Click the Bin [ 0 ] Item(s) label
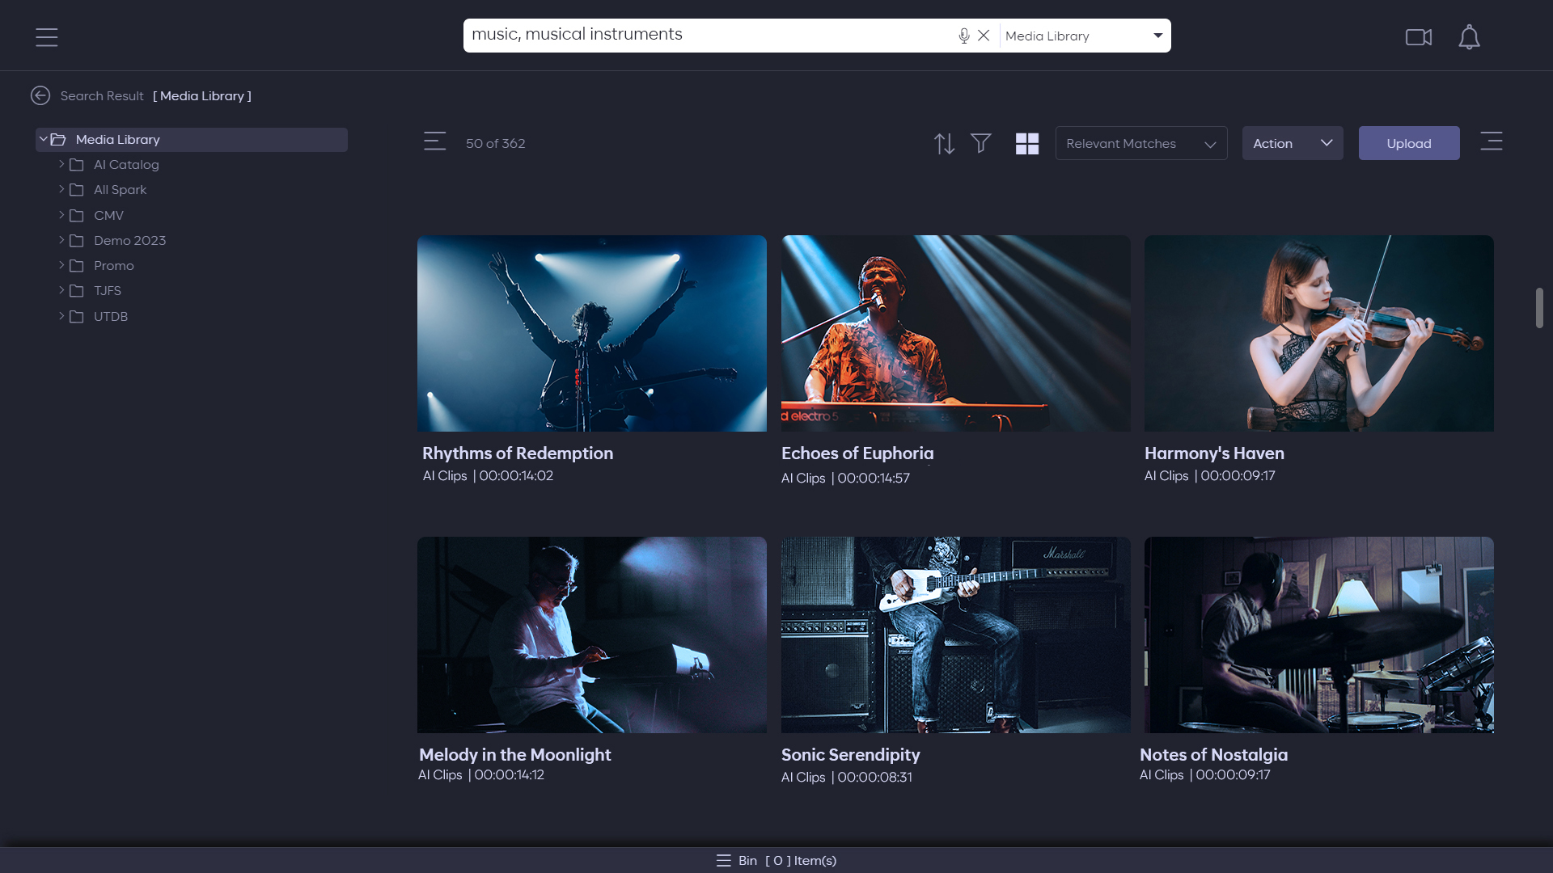 tap(787, 861)
